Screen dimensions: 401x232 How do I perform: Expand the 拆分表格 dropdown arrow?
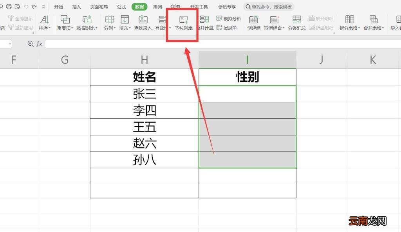pyautogui.click(x=359, y=28)
